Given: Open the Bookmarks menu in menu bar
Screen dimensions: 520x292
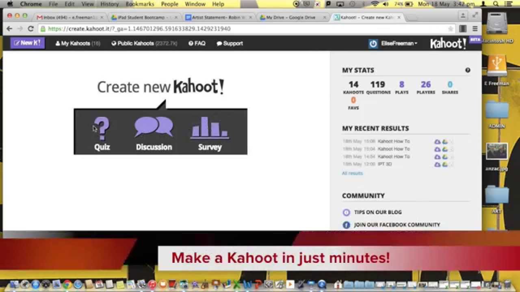Looking at the screenshot, I should pyautogui.click(x=140, y=4).
